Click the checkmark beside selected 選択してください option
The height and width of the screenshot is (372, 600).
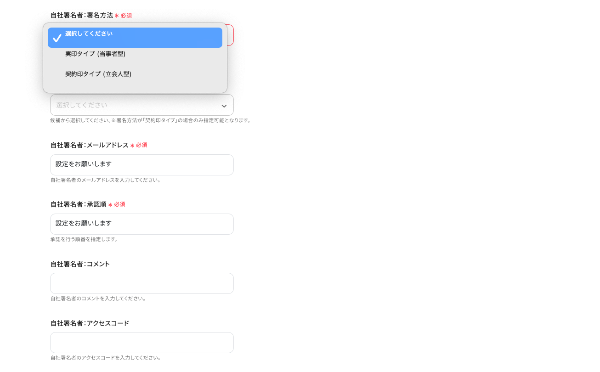point(57,38)
